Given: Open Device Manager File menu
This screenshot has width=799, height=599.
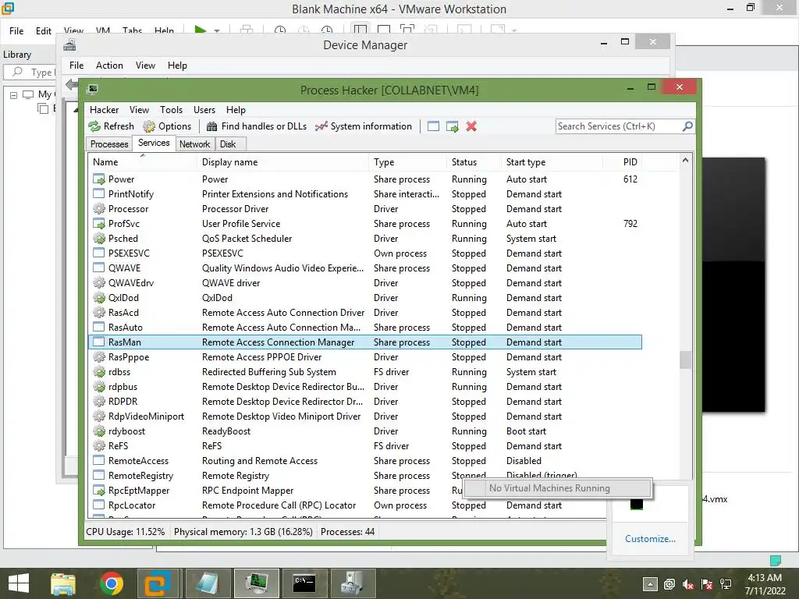Looking at the screenshot, I should [x=76, y=66].
